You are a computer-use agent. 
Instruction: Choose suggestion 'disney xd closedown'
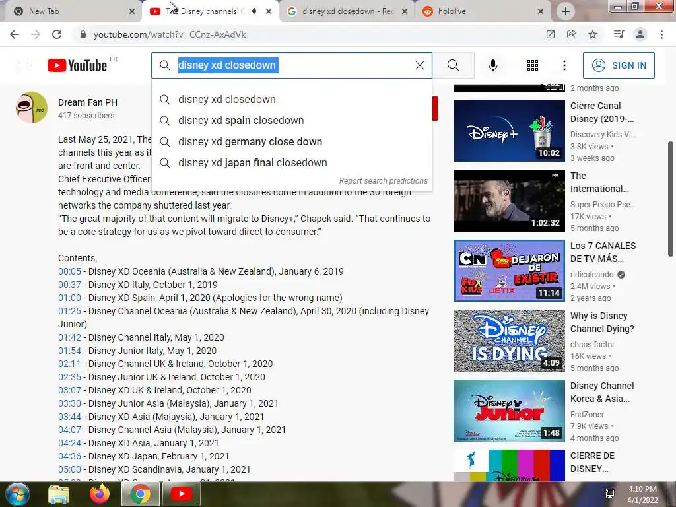(291, 99)
